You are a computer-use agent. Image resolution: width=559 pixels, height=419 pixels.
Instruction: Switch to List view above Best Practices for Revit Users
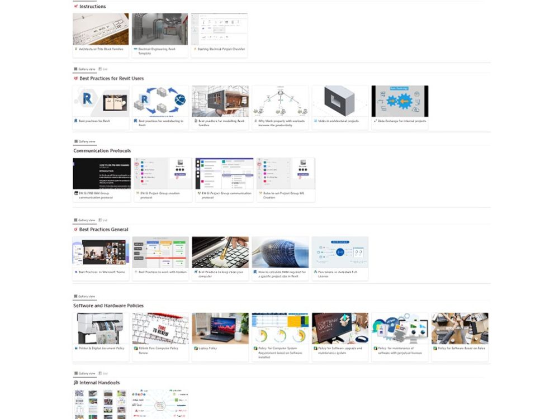click(103, 69)
